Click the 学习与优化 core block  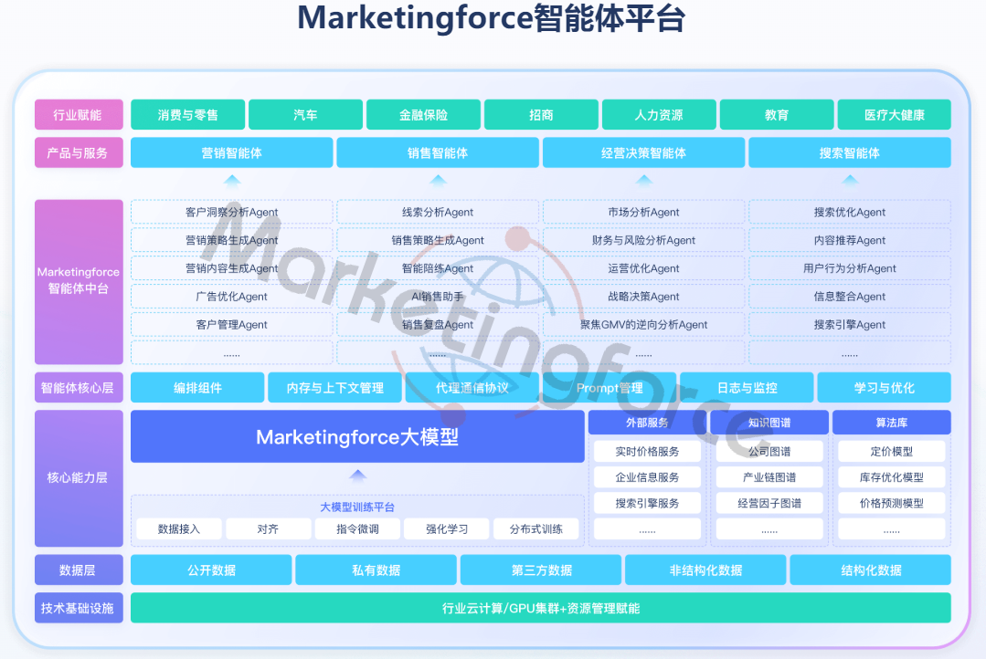click(x=885, y=388)
